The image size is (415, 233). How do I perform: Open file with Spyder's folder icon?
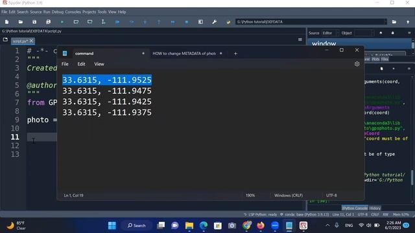(21, 22)
